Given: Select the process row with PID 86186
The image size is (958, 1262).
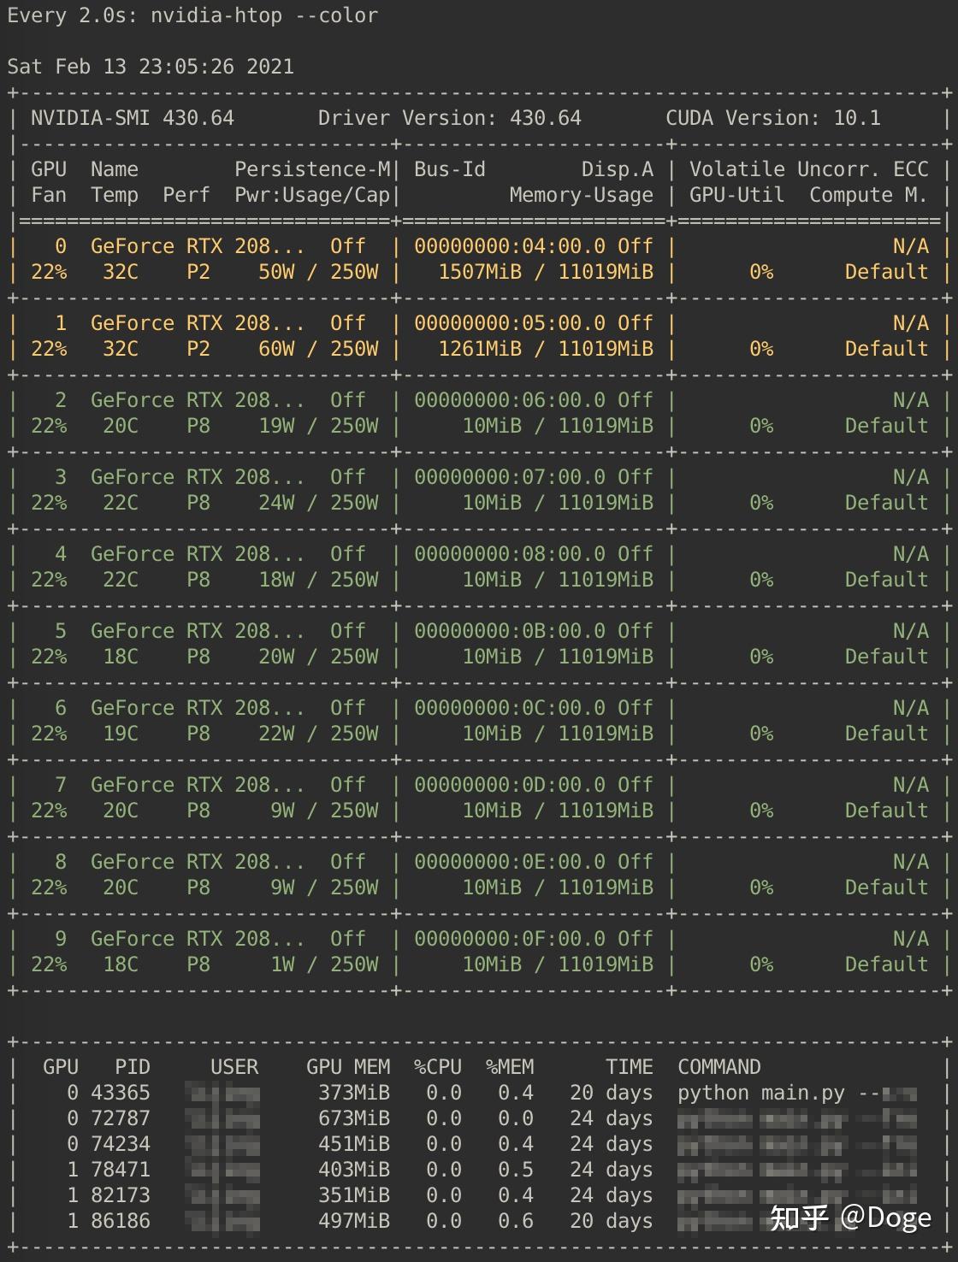Looking at the screenshot, I should (x=480, y=1221).
